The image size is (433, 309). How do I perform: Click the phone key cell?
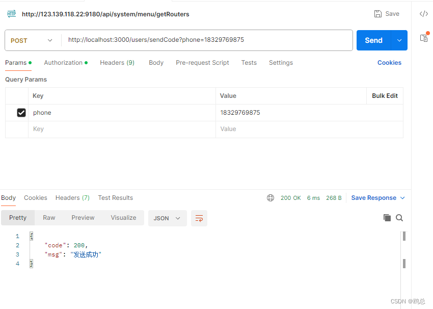pyautogui.click(x=122, y=113)
